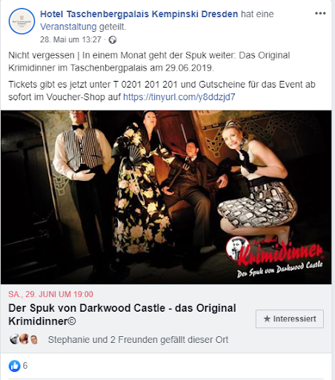Click the ticket phone number line

click(x=162, y=85)
